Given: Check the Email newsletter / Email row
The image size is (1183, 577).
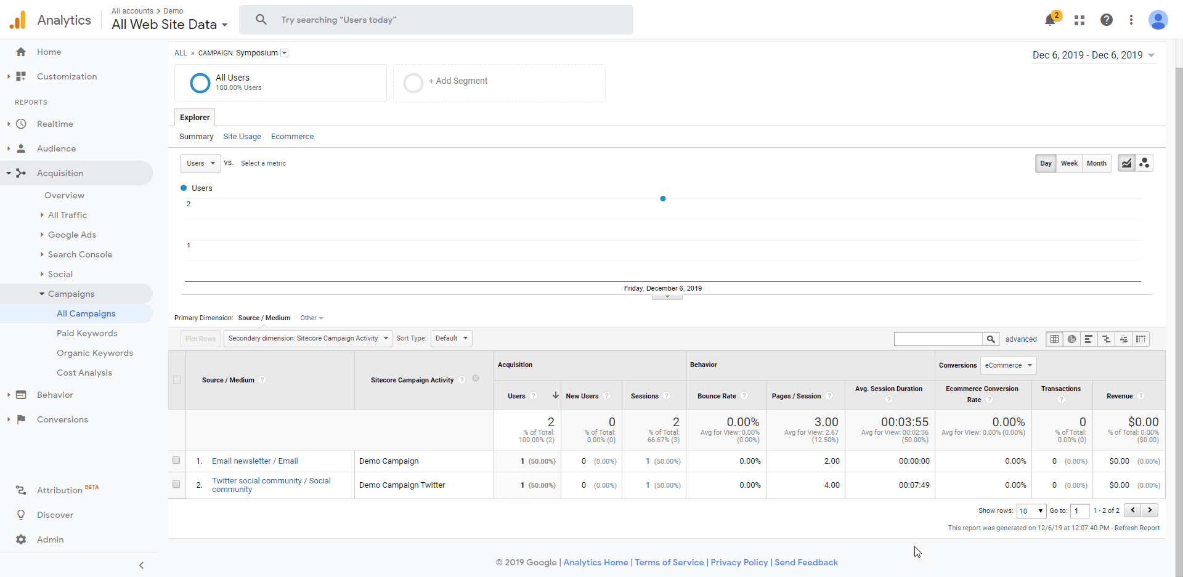Looking at the screenshot, I should click(176, 461).
